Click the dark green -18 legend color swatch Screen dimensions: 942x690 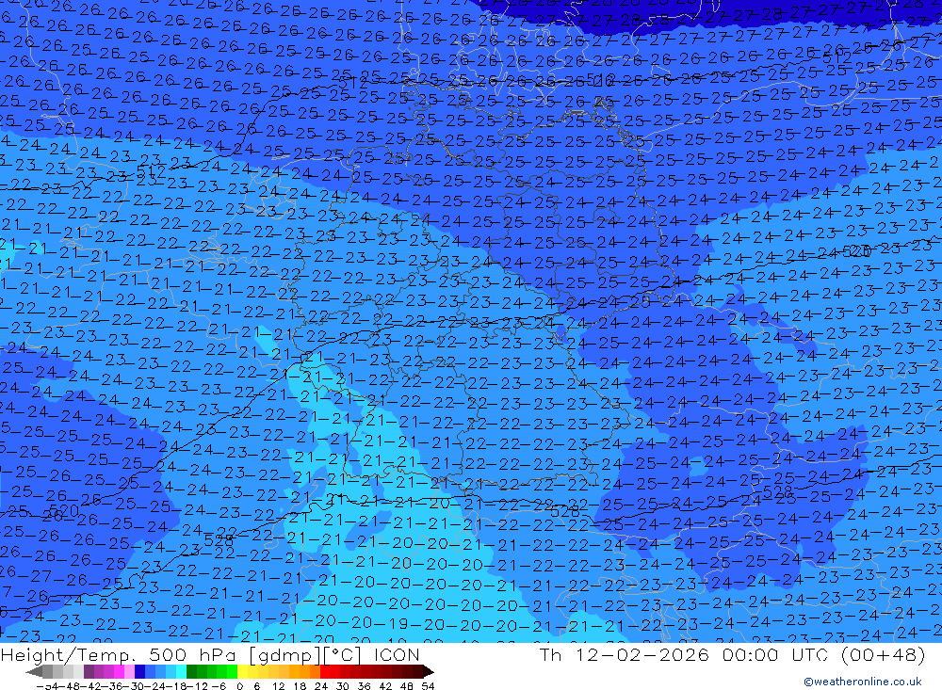pos(191,672)
